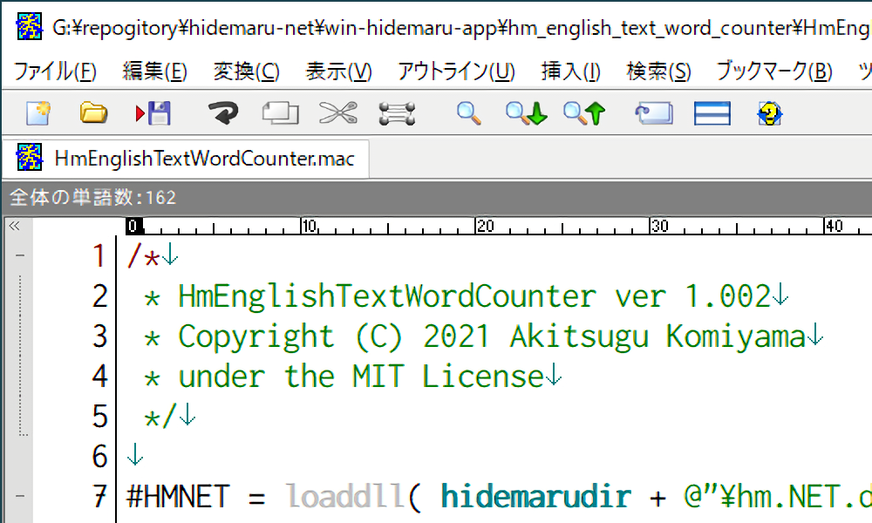Click the magnifier search icon
Image resolution: width=872 pixels, height=523 pixels.
[x=469, y=113]
